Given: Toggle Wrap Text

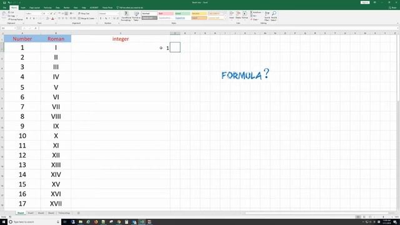Looking at the screenshot, I should coord(84,13).
